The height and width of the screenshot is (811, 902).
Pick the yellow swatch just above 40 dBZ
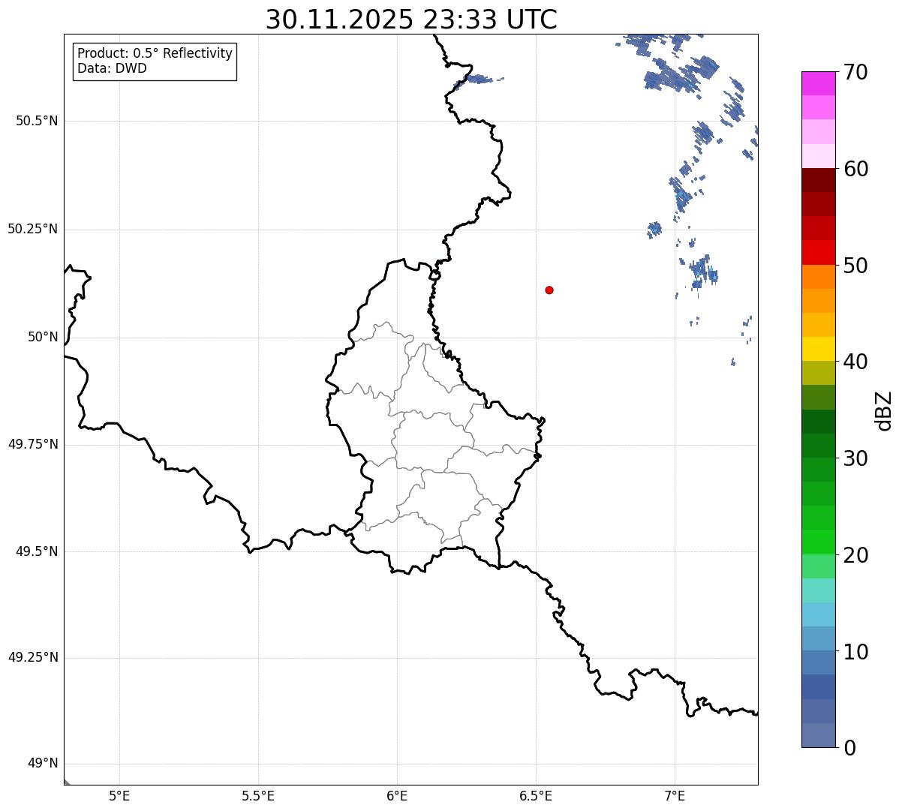pos(818,349)
